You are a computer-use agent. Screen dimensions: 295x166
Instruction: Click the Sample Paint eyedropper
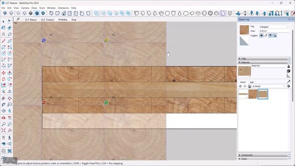289,82
